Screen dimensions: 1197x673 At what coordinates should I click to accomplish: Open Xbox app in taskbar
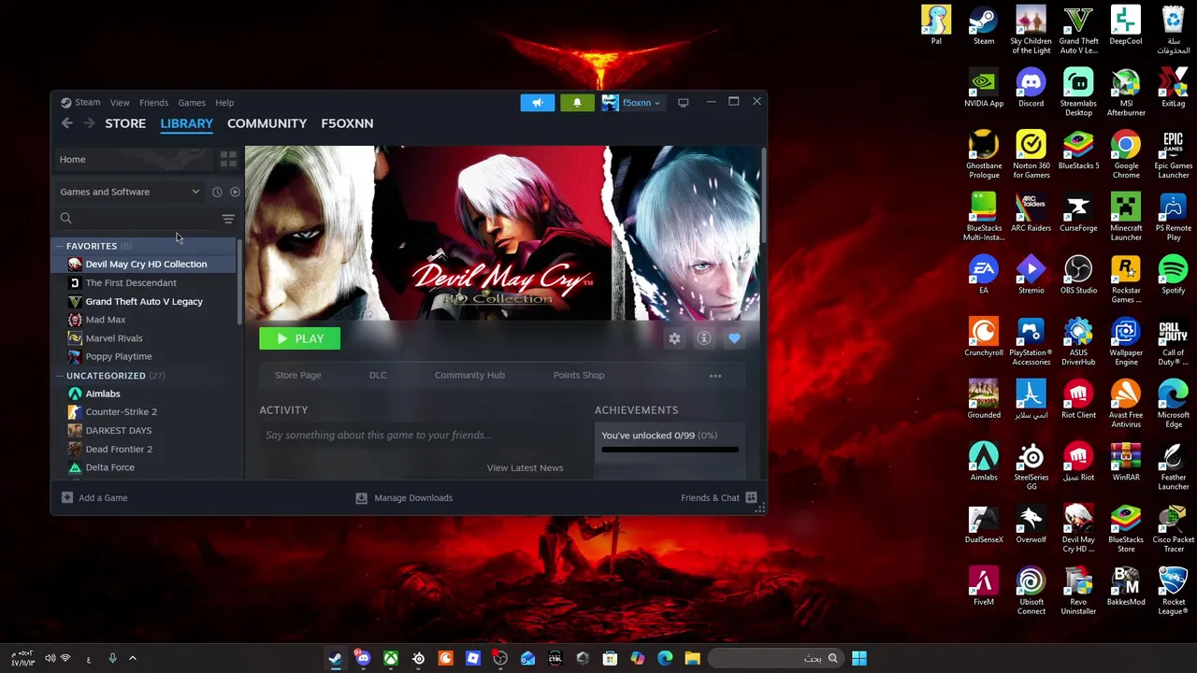pos(391,658)
